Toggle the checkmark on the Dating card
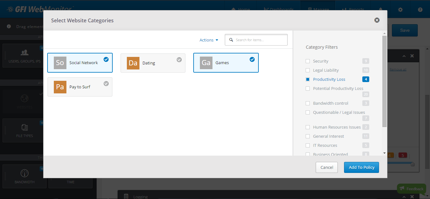Image resolution: width=430 pixels, height=199 pixels. pyautogui.click(x=179, y=59)
